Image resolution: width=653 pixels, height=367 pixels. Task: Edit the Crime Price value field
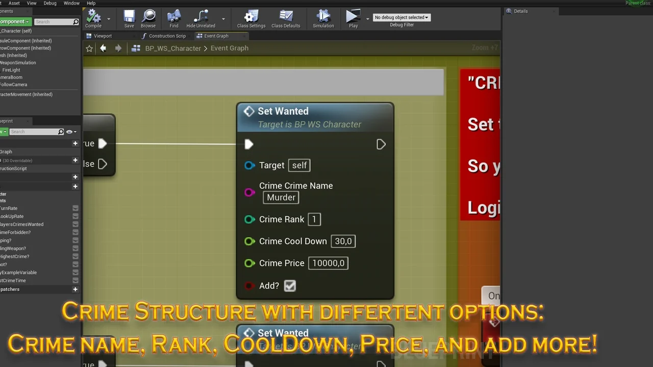(328, 263)
